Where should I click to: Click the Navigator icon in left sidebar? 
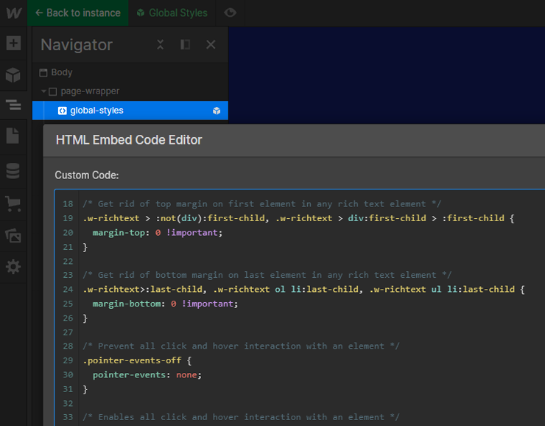click(13, 105)
